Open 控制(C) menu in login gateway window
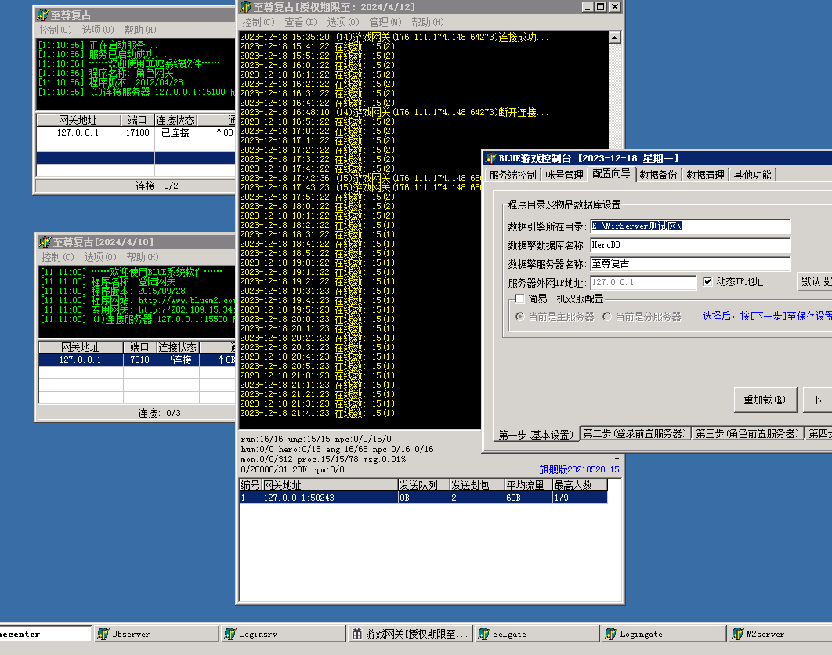 coord(58,257)
